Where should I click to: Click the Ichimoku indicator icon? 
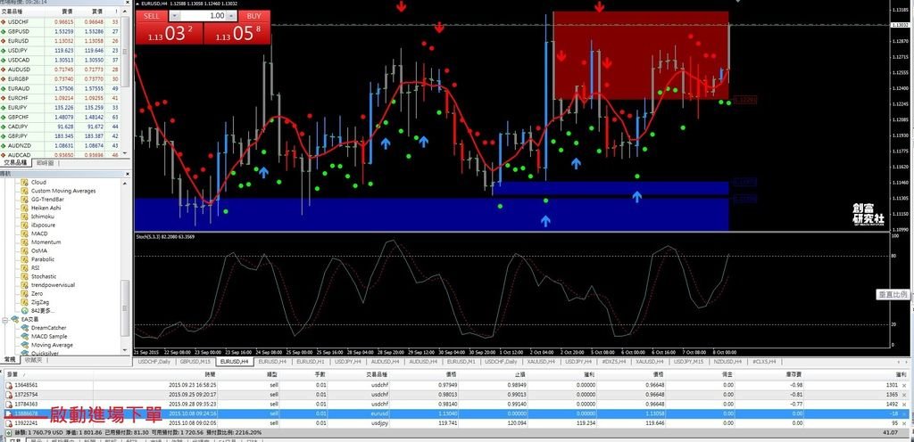(24, 217)
